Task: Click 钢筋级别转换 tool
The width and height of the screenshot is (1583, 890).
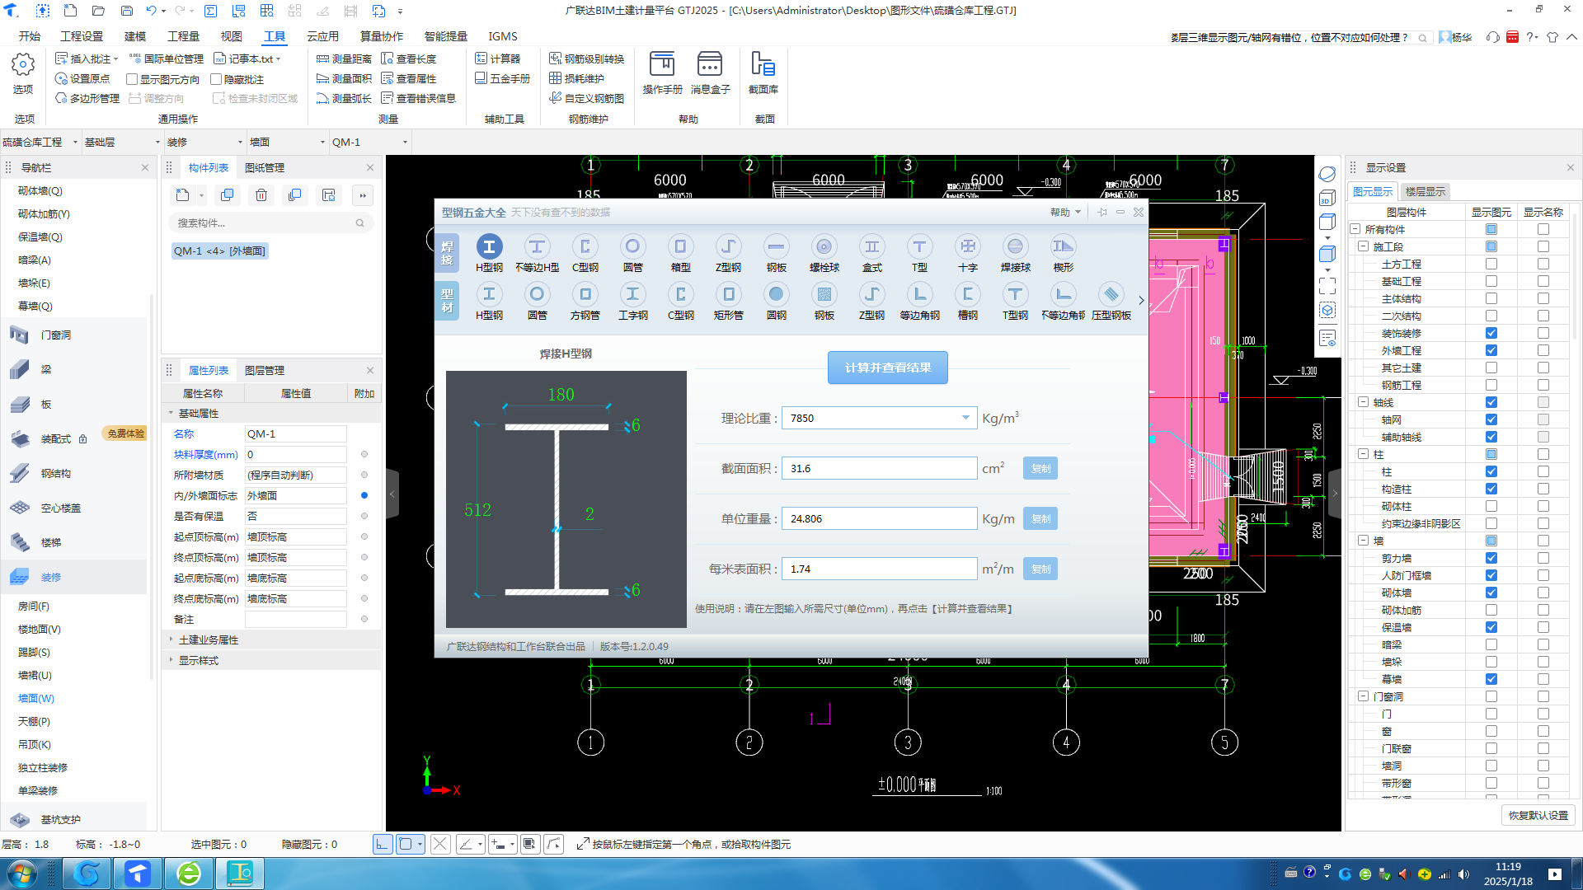Action: pos(587,59)
